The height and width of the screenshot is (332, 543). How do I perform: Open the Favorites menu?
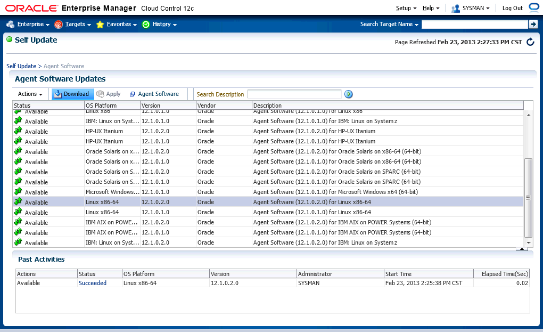pyautogui.click(x=121, y=25)
